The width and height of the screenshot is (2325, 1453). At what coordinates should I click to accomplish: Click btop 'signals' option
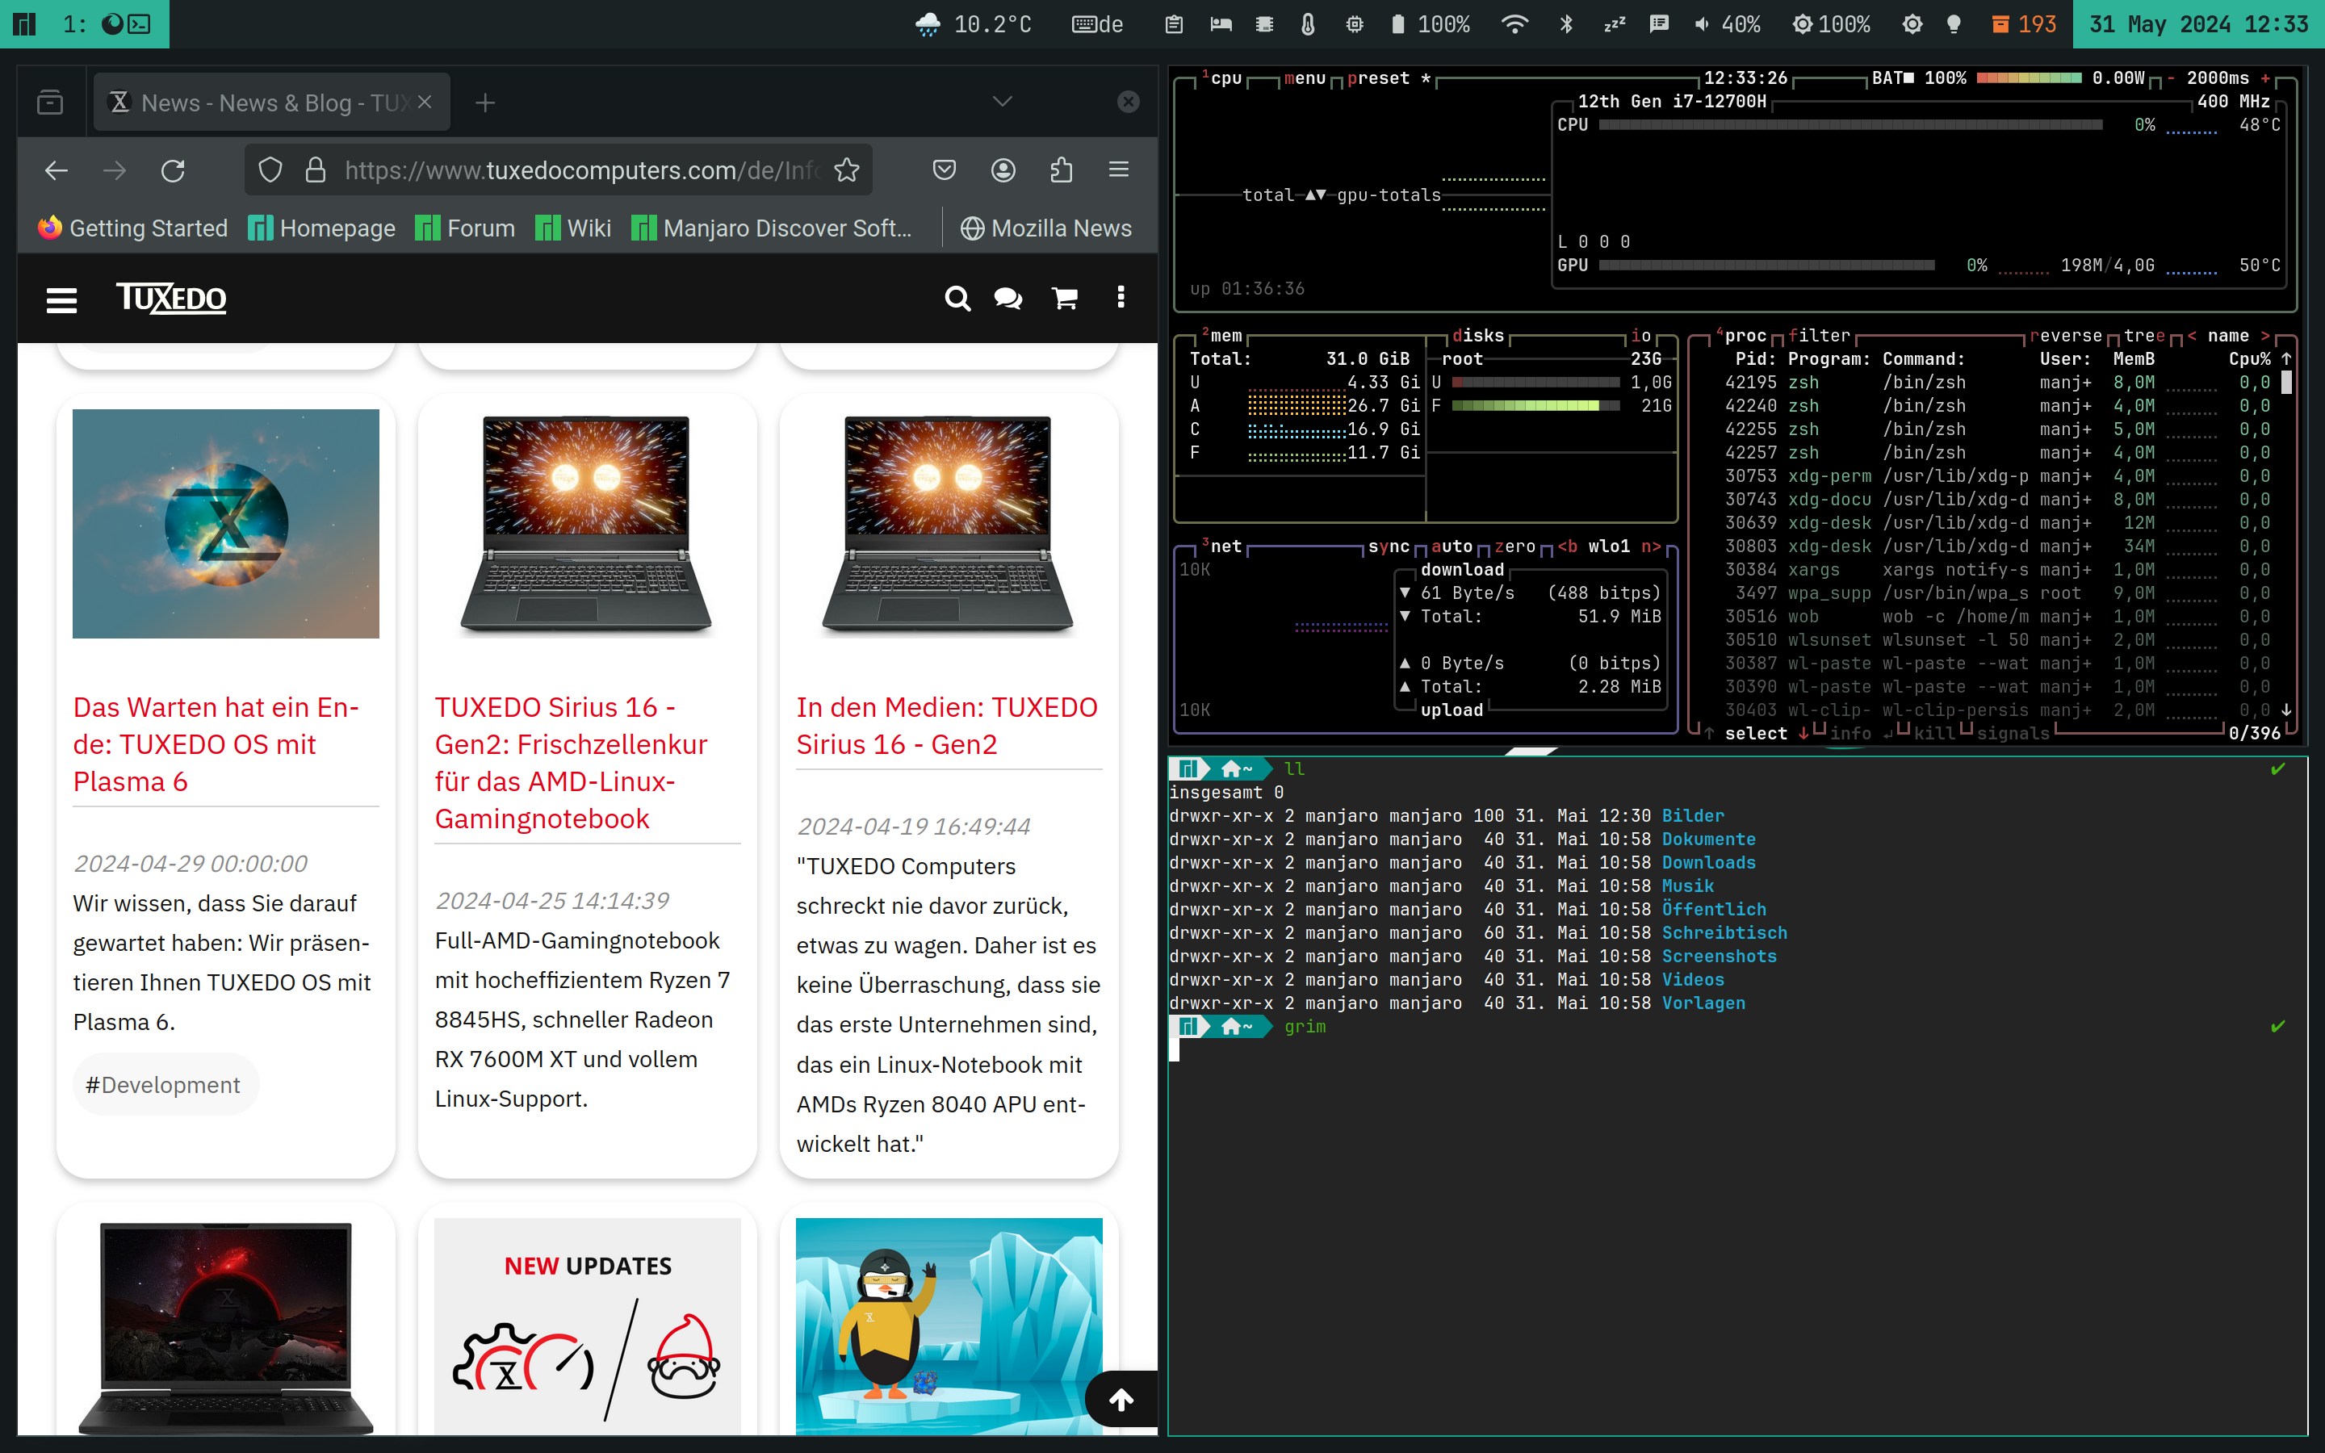[2013, 733]
